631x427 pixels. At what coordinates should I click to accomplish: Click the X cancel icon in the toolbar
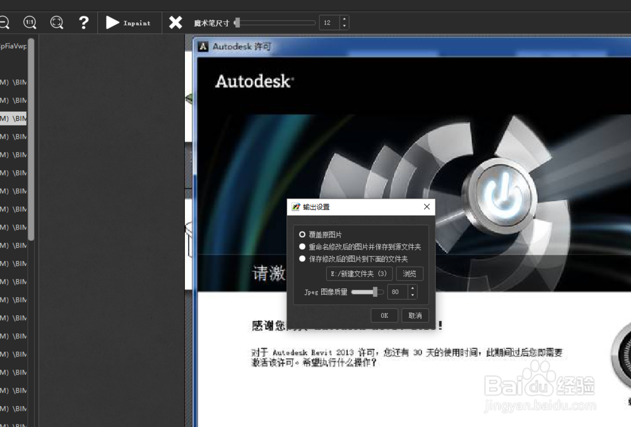(x=175, y=23)
